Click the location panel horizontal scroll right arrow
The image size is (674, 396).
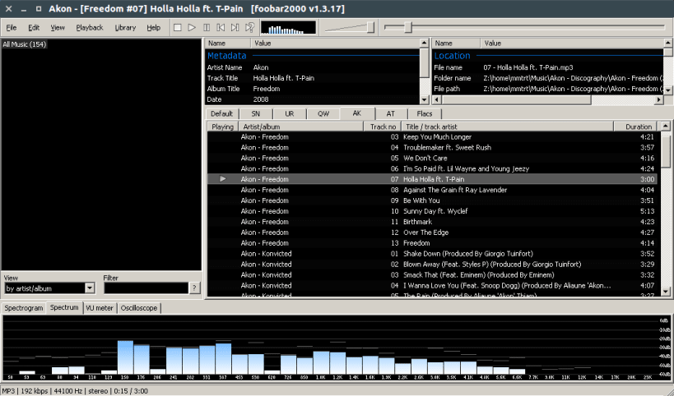(658, 99)
